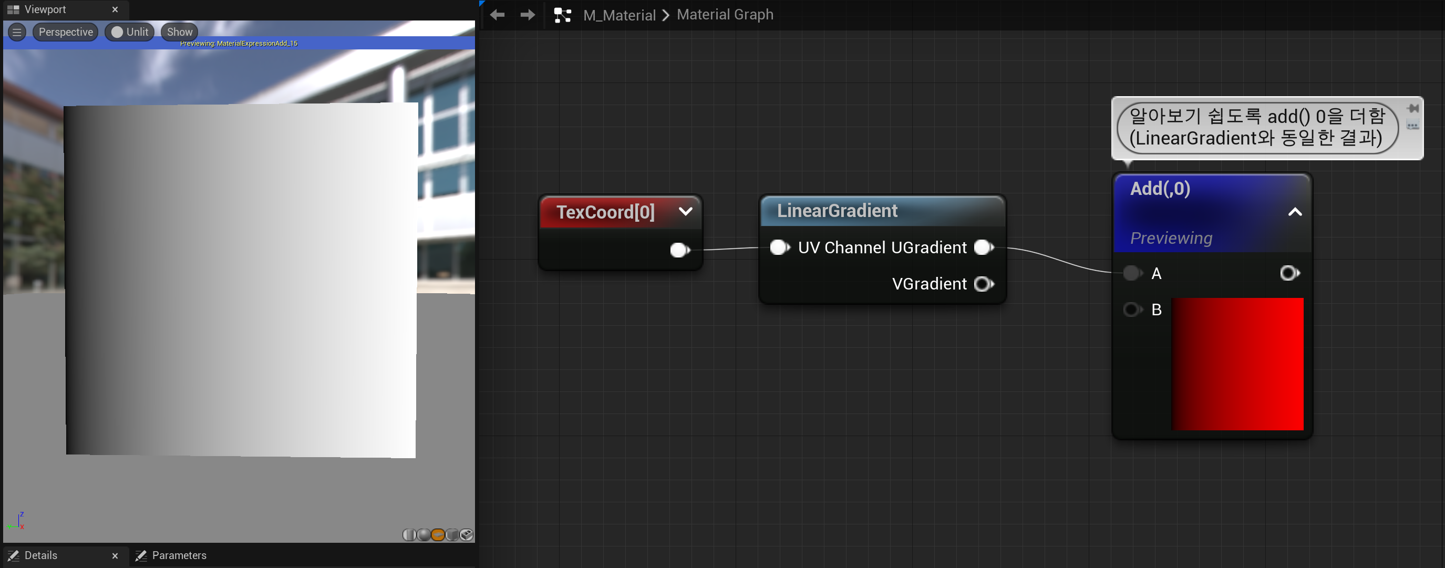Image resolution: width=1445 pixels, height=568 pixels.
Task: Collapse the Add(,0) node preview
Action: [1295, 212]
